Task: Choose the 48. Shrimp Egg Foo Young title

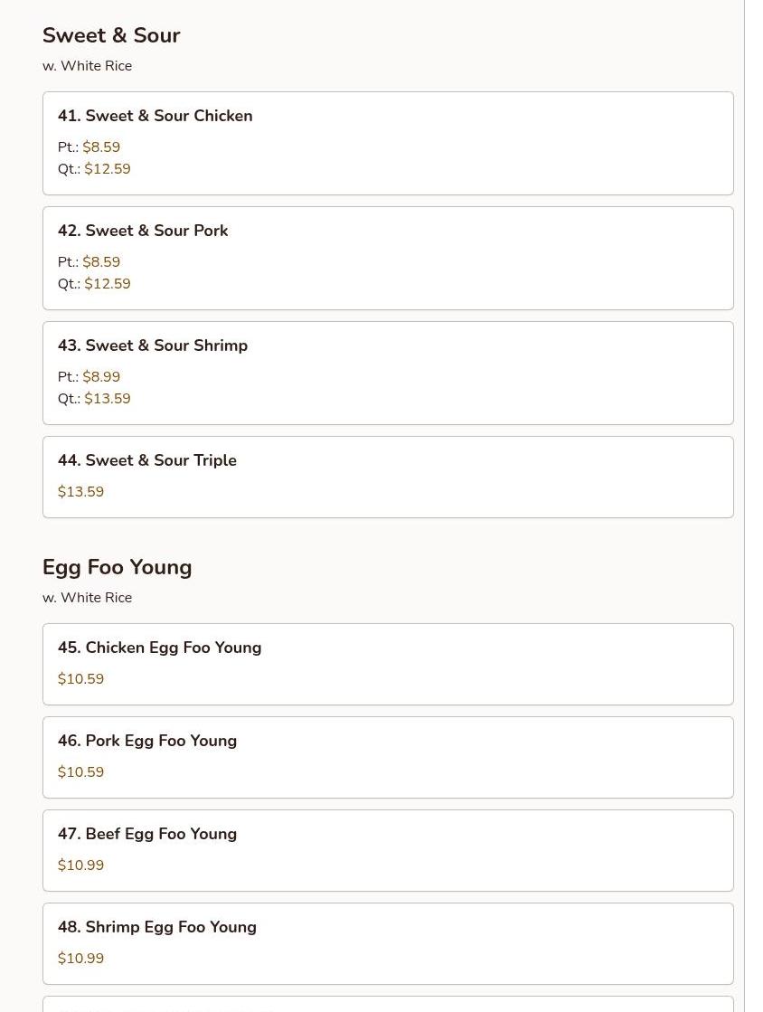Action: pos(157,927)
